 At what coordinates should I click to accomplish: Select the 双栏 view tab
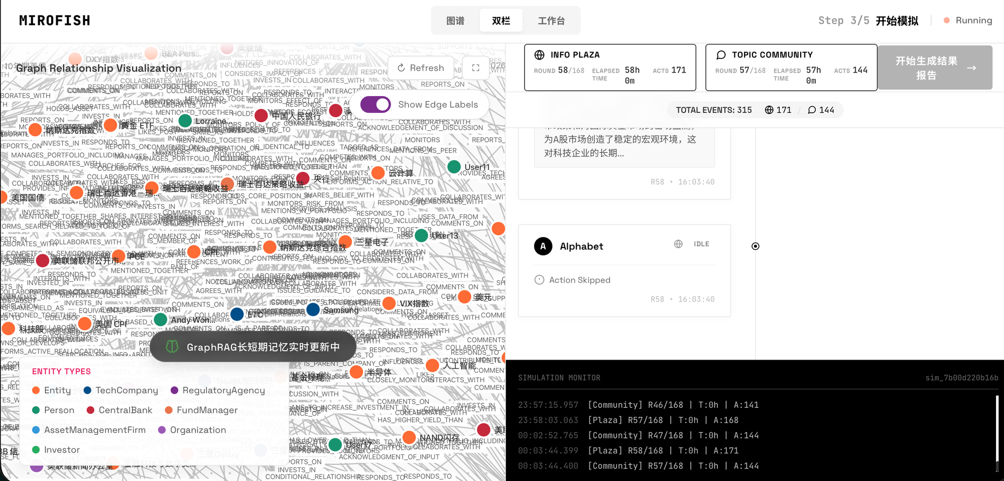point(501,21)
